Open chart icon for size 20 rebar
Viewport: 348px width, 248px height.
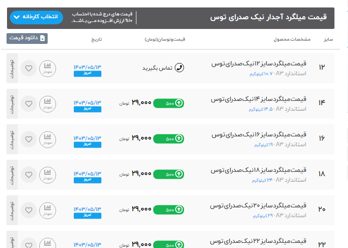point(47,210)
